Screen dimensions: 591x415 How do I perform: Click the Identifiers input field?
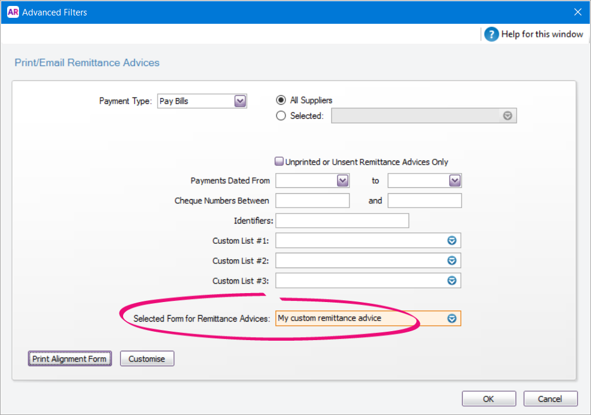coord(342,221)
